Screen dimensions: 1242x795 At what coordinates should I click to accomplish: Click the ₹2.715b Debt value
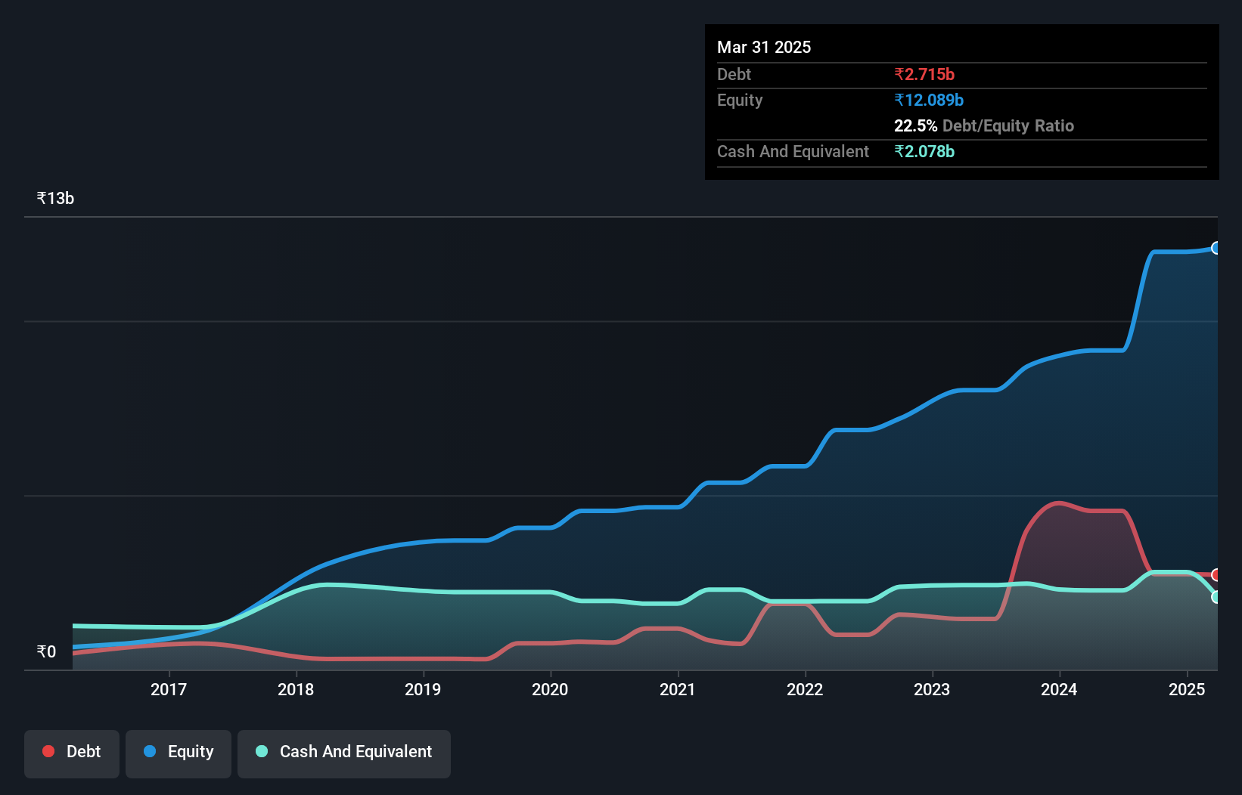924,75
